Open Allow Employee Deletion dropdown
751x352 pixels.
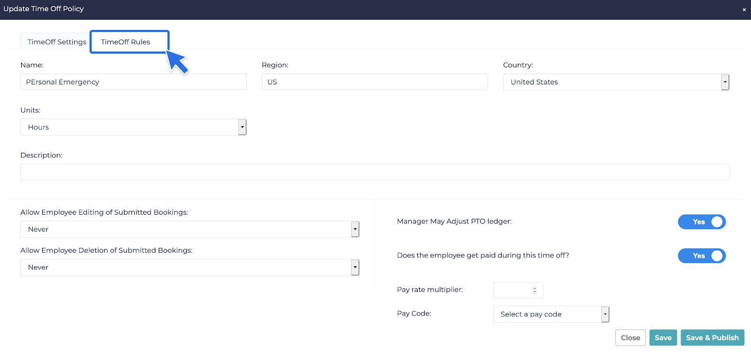355,267
